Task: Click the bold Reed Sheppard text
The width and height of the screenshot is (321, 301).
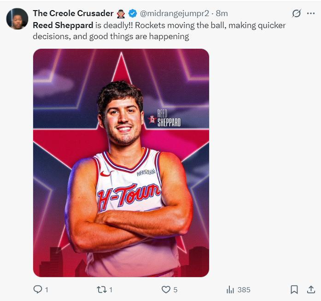Action: (x=63, y=25)
